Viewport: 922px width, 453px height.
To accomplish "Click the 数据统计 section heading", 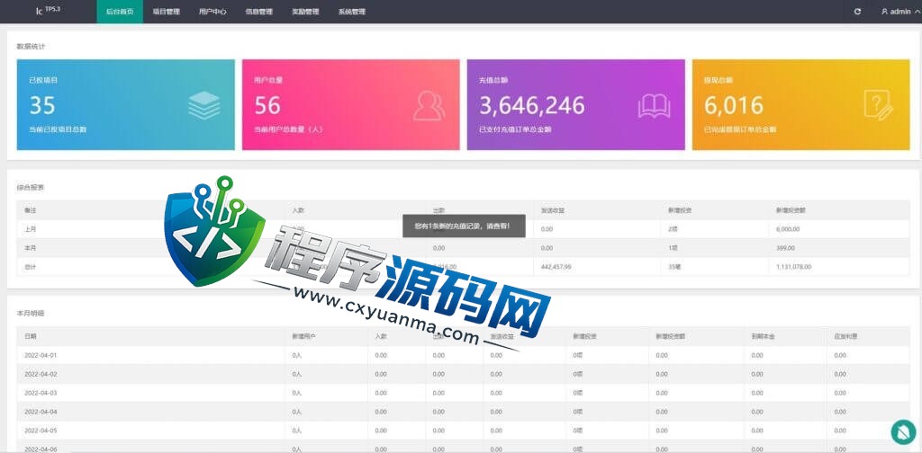I will pyautogui.click(x=31, y=47).
